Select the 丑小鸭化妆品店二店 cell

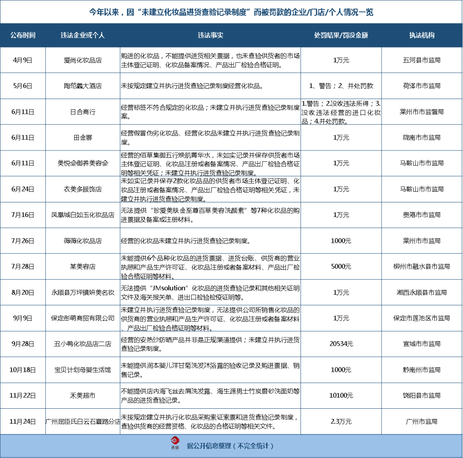[83, 344]
